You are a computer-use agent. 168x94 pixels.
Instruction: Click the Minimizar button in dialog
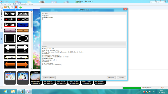111,78
